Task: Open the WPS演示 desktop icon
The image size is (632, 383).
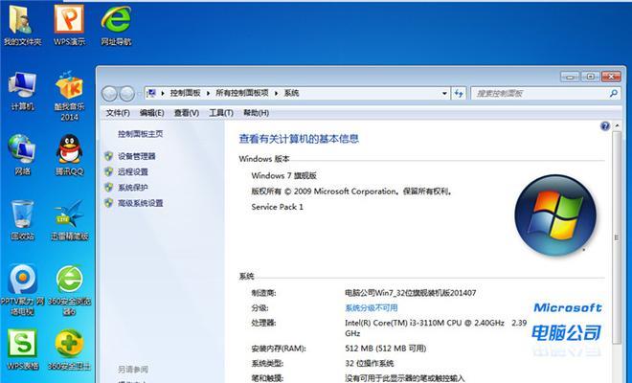Action: click(x=69, y=26)
